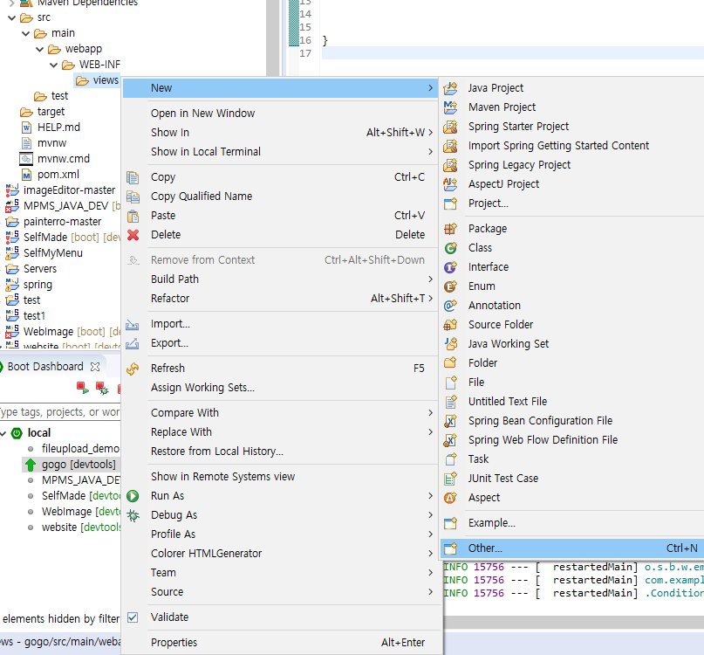Click Boot Dashboard start app icon

(83, 388)
